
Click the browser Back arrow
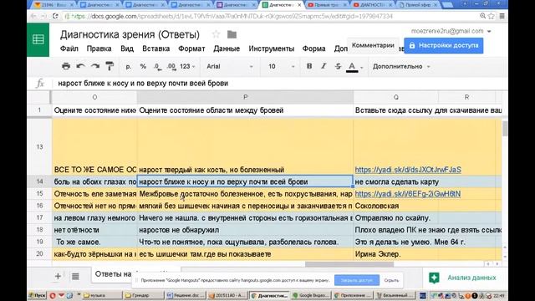click(33, 16)
